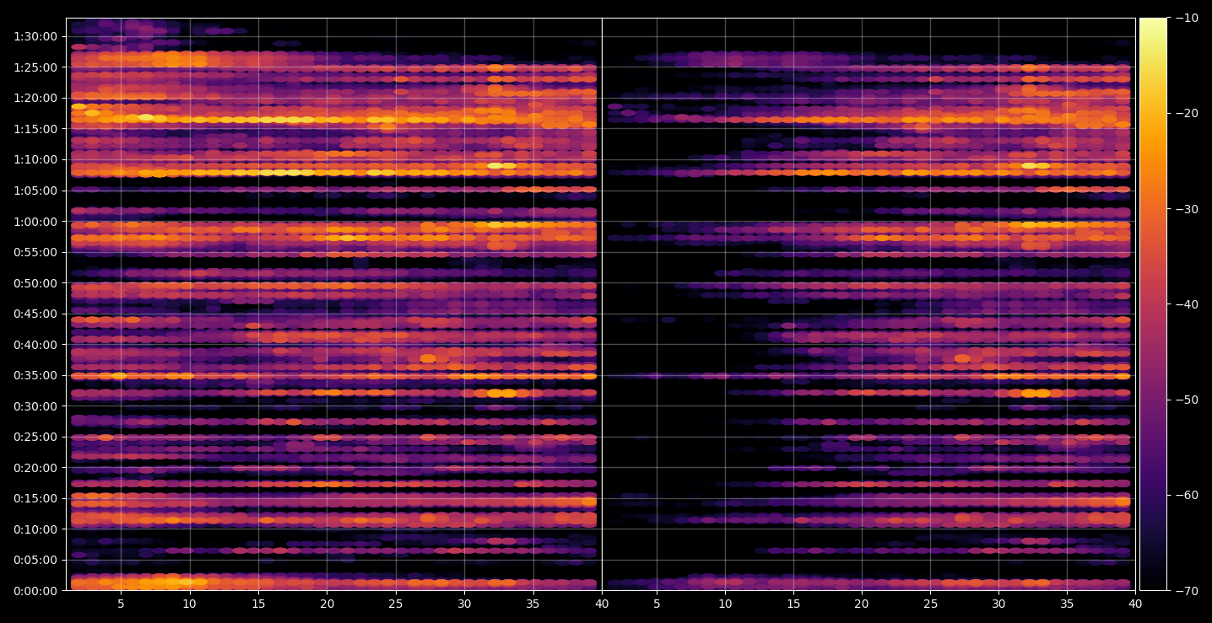Image resolution: width=1212 pixels, height=623 pixels.
Task: Pick x-axis label 30 under left heatmap
Action: (464, 604)
